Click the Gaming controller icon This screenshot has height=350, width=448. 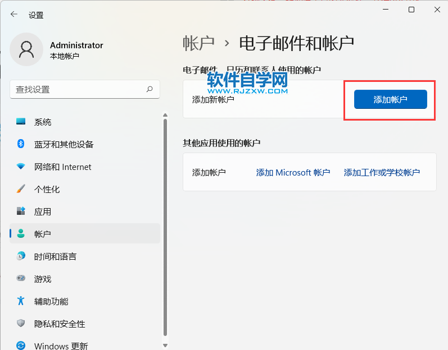coord(21,279)
